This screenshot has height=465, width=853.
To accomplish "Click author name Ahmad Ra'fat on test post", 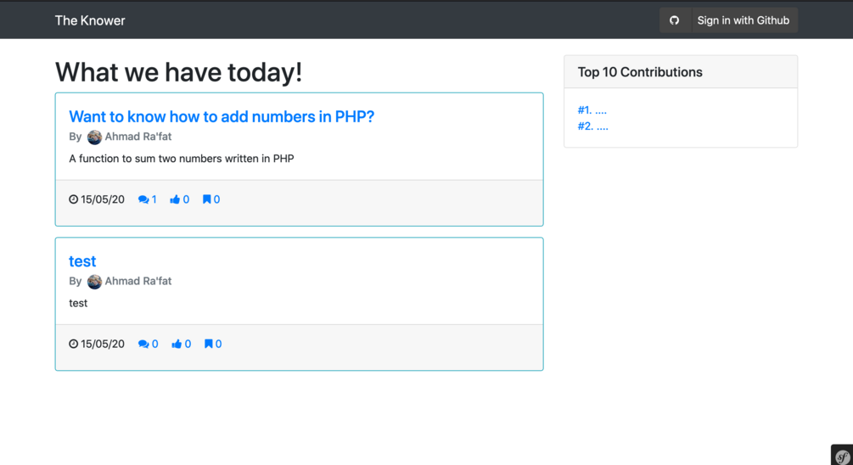I will click(138, 281).
